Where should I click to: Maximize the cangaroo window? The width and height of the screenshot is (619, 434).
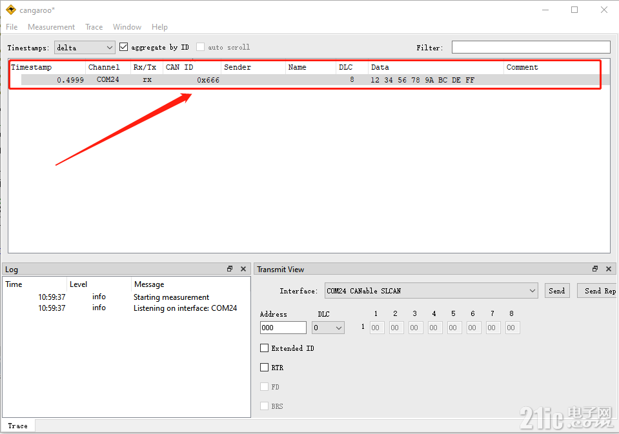574,10
